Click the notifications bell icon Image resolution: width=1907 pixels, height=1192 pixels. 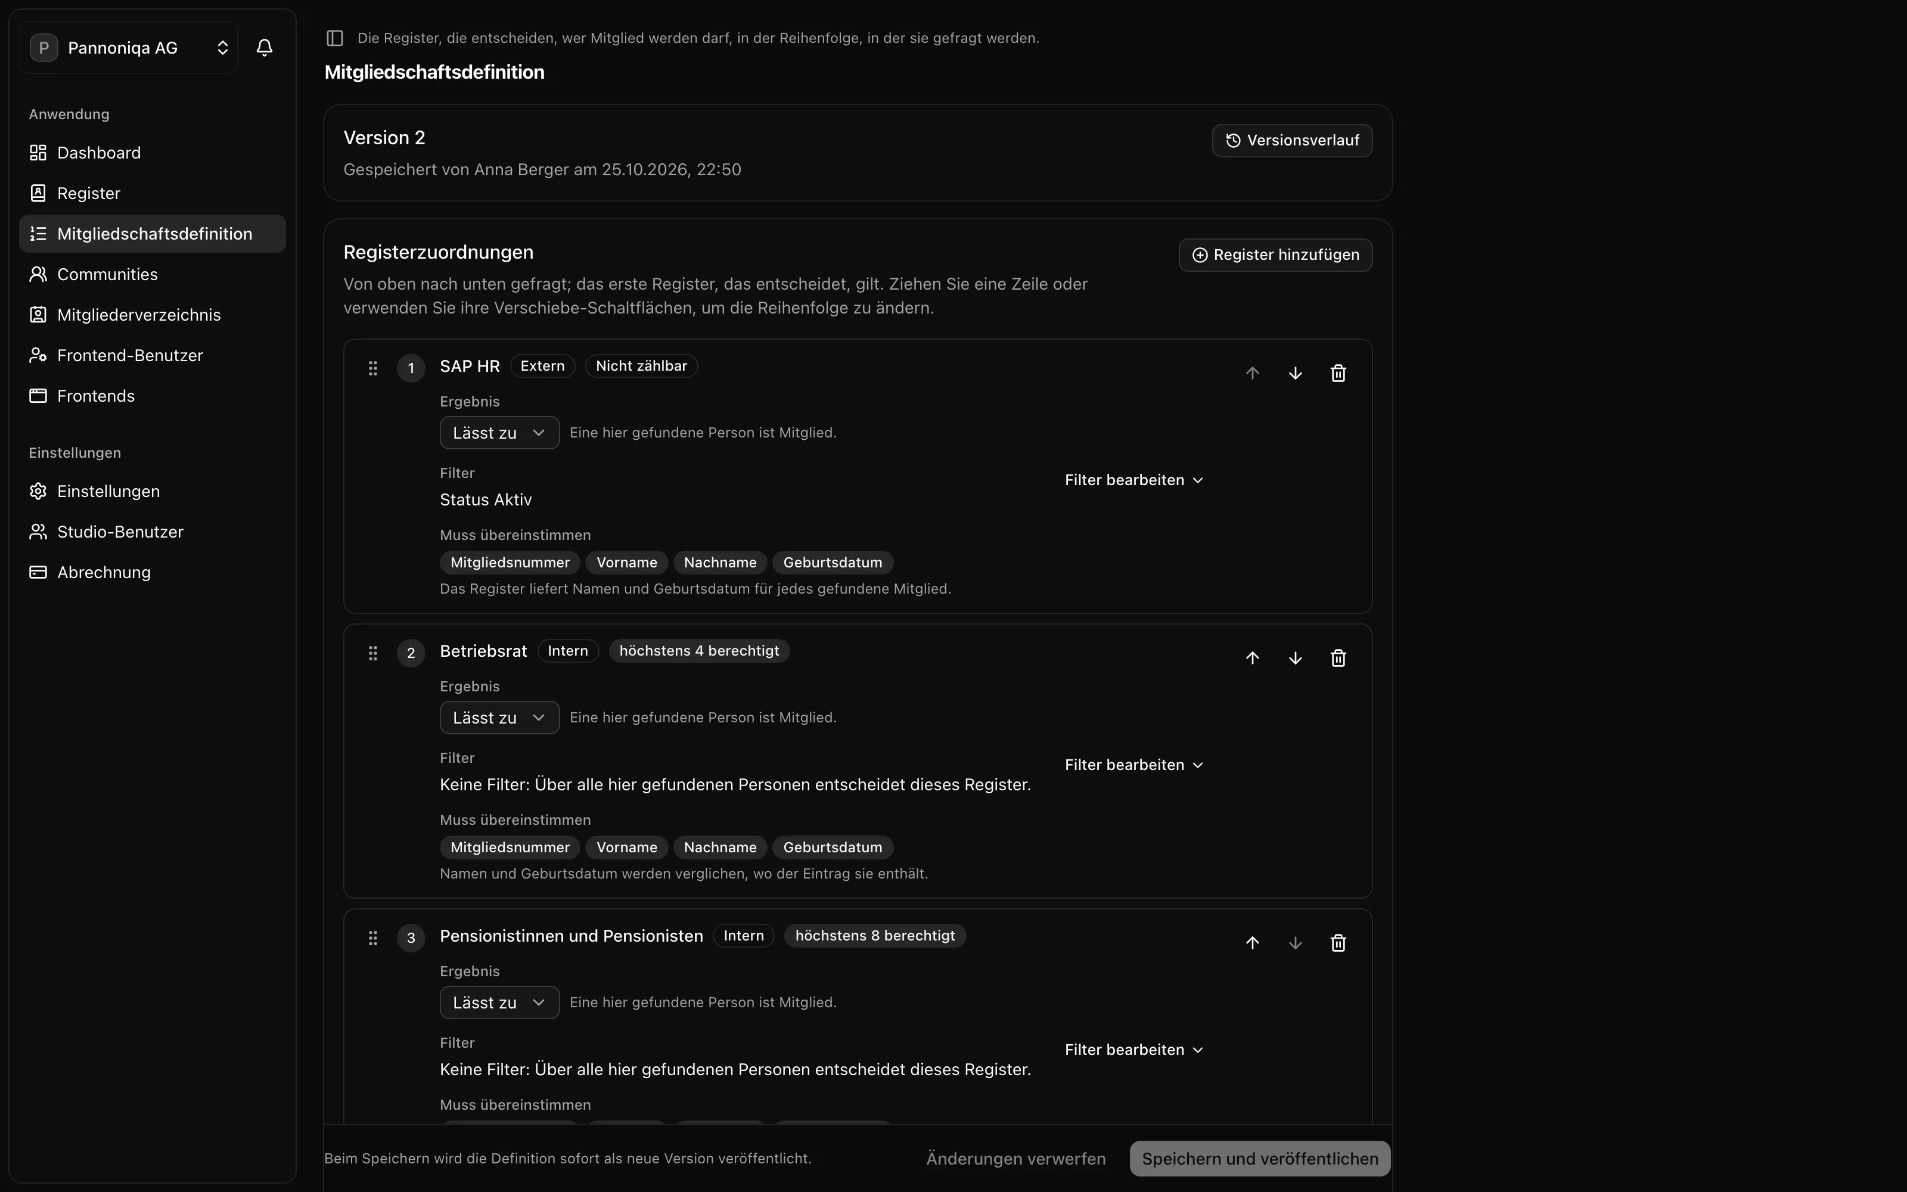[265, 48]
